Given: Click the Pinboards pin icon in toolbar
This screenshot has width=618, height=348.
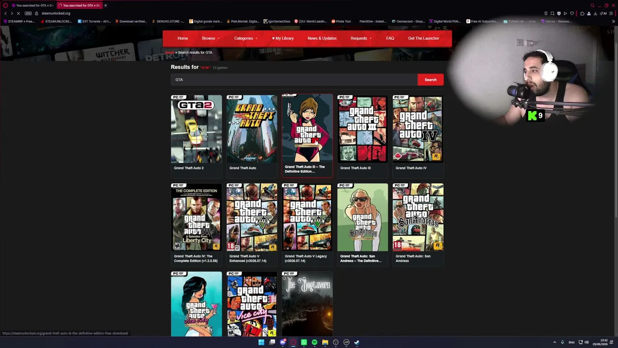Looking at the screenshot, I should coord(546,13).
